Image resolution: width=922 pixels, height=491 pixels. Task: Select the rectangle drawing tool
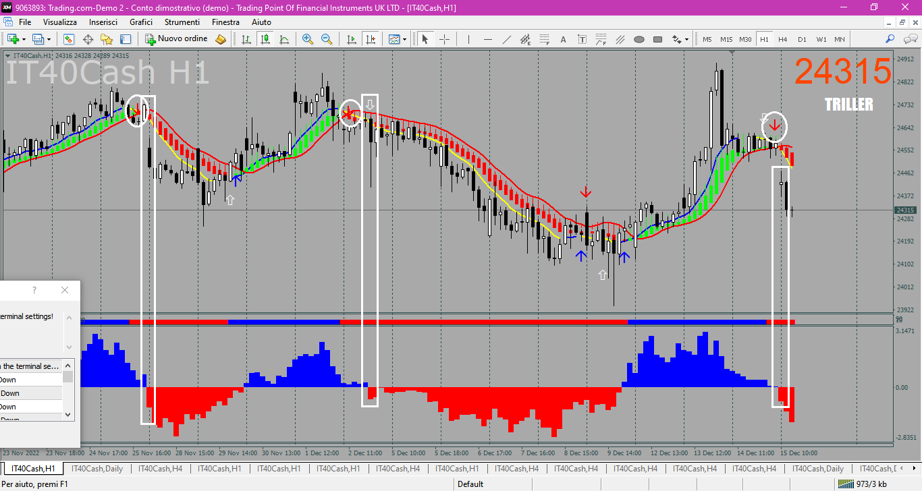point(657,39)
